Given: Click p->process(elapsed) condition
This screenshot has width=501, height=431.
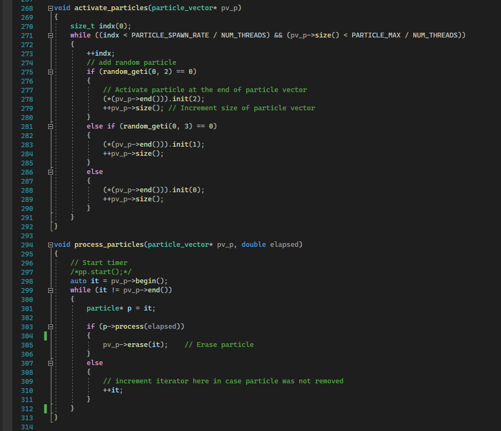Looking at the screenshot, I should tap(141, 327).
